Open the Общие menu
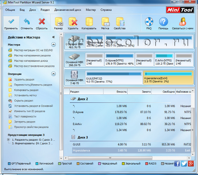198x175 pixels. (10, 10)
